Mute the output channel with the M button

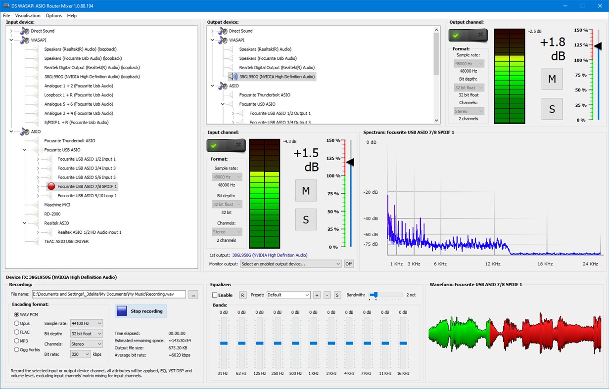(x=552, y=79)
